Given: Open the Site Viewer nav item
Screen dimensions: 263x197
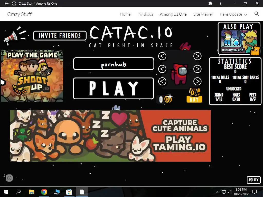Looking at the screenshot, I should (x=203, y=14).
